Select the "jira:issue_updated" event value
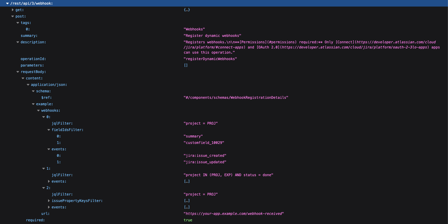Image resolution: width=448 pixels, height=224 pixels. [x=205, y=162]
